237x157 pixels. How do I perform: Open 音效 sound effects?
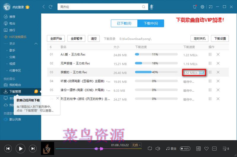(x=171, y=148)
